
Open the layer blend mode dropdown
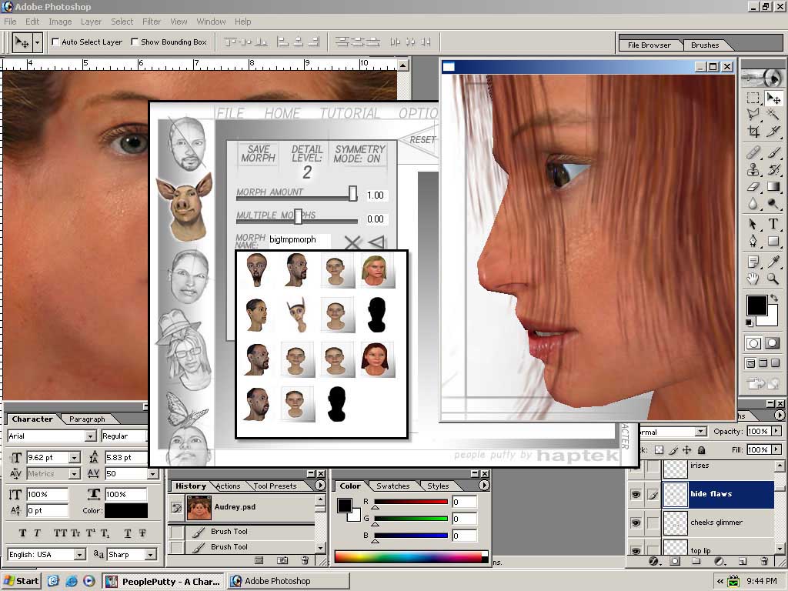point(700,432)
